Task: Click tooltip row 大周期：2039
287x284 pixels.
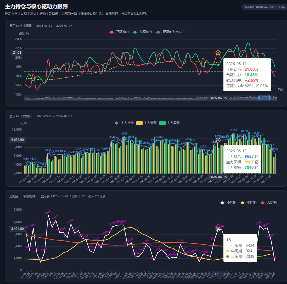Action: tap(240, 257)
